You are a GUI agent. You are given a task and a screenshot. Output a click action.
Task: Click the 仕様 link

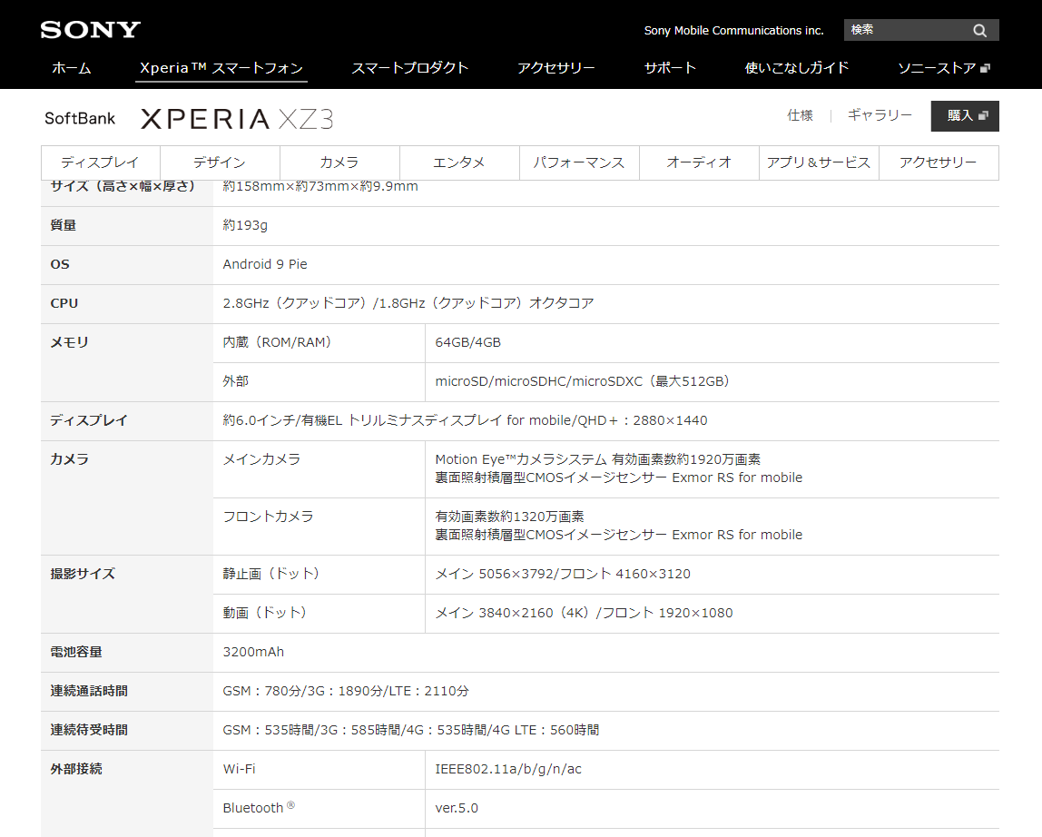coord(801,115)
